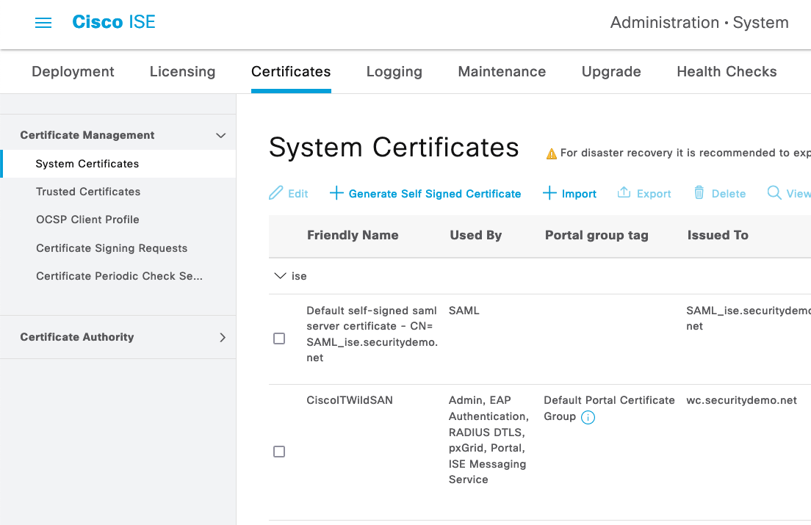Image resolution: width=811 pixels, height=525 pixels.
Task: Open Trusted Certificates in the sidebar
Action: 88,192
